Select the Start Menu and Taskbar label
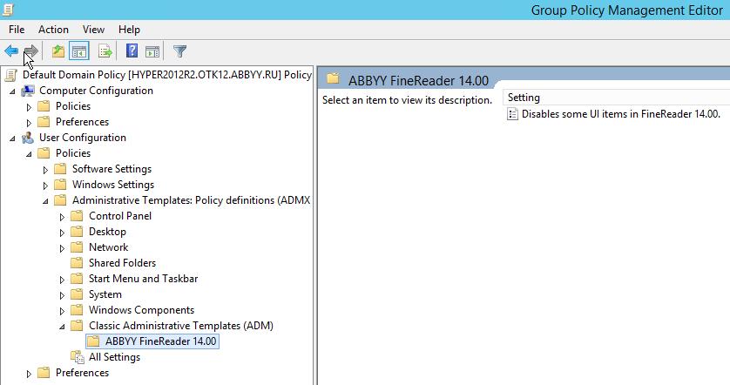730x385 pixels. click(144, 279)
